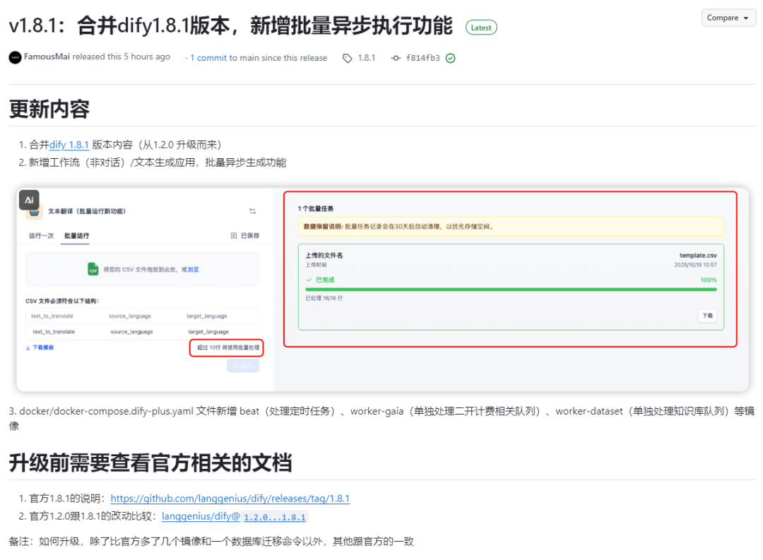This screenshot has height=560, width=763.
Task: Click the 超过 10行 将使用批量处理 notice
Action: [x=227, y=347]
